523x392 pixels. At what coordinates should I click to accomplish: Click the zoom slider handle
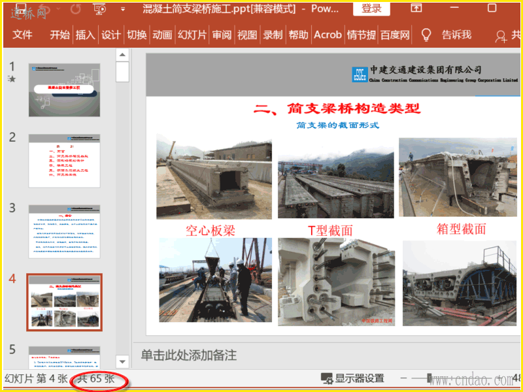tap(430, 378)
